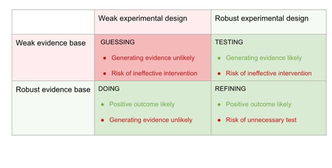Click 'Risk of ineffective intervention' in GUESSING cell
This screenshot has width=332, height=168.
154,73
